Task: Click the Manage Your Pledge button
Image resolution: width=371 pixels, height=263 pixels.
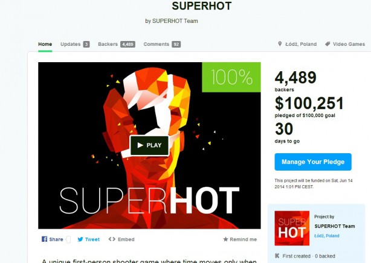Action: point(313,162)
